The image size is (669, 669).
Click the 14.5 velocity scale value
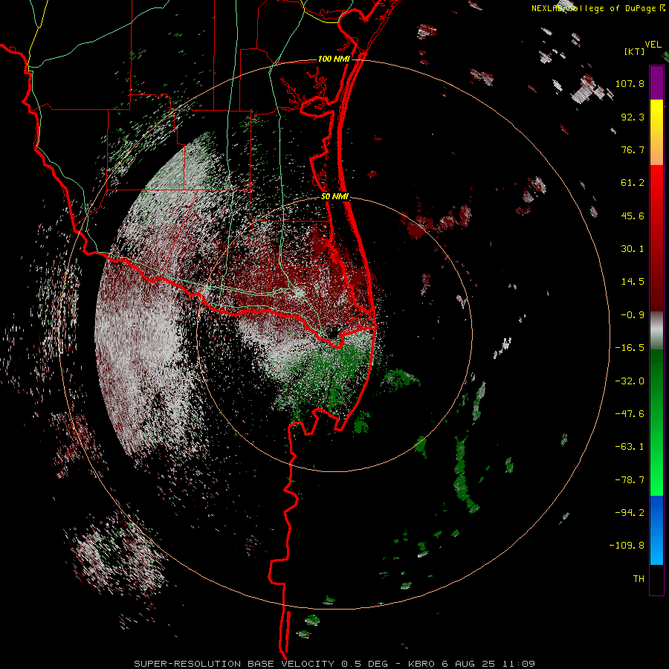[x=633, y=282]
